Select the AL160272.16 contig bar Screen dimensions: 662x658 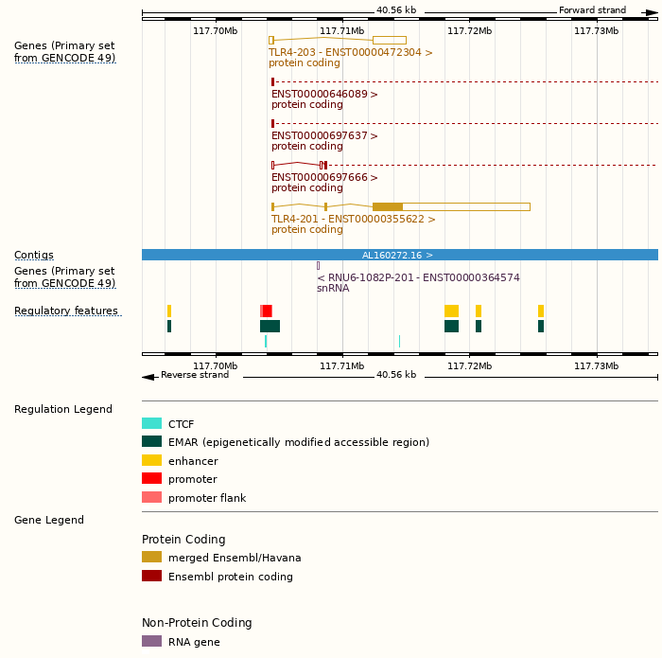coord(399,255)
